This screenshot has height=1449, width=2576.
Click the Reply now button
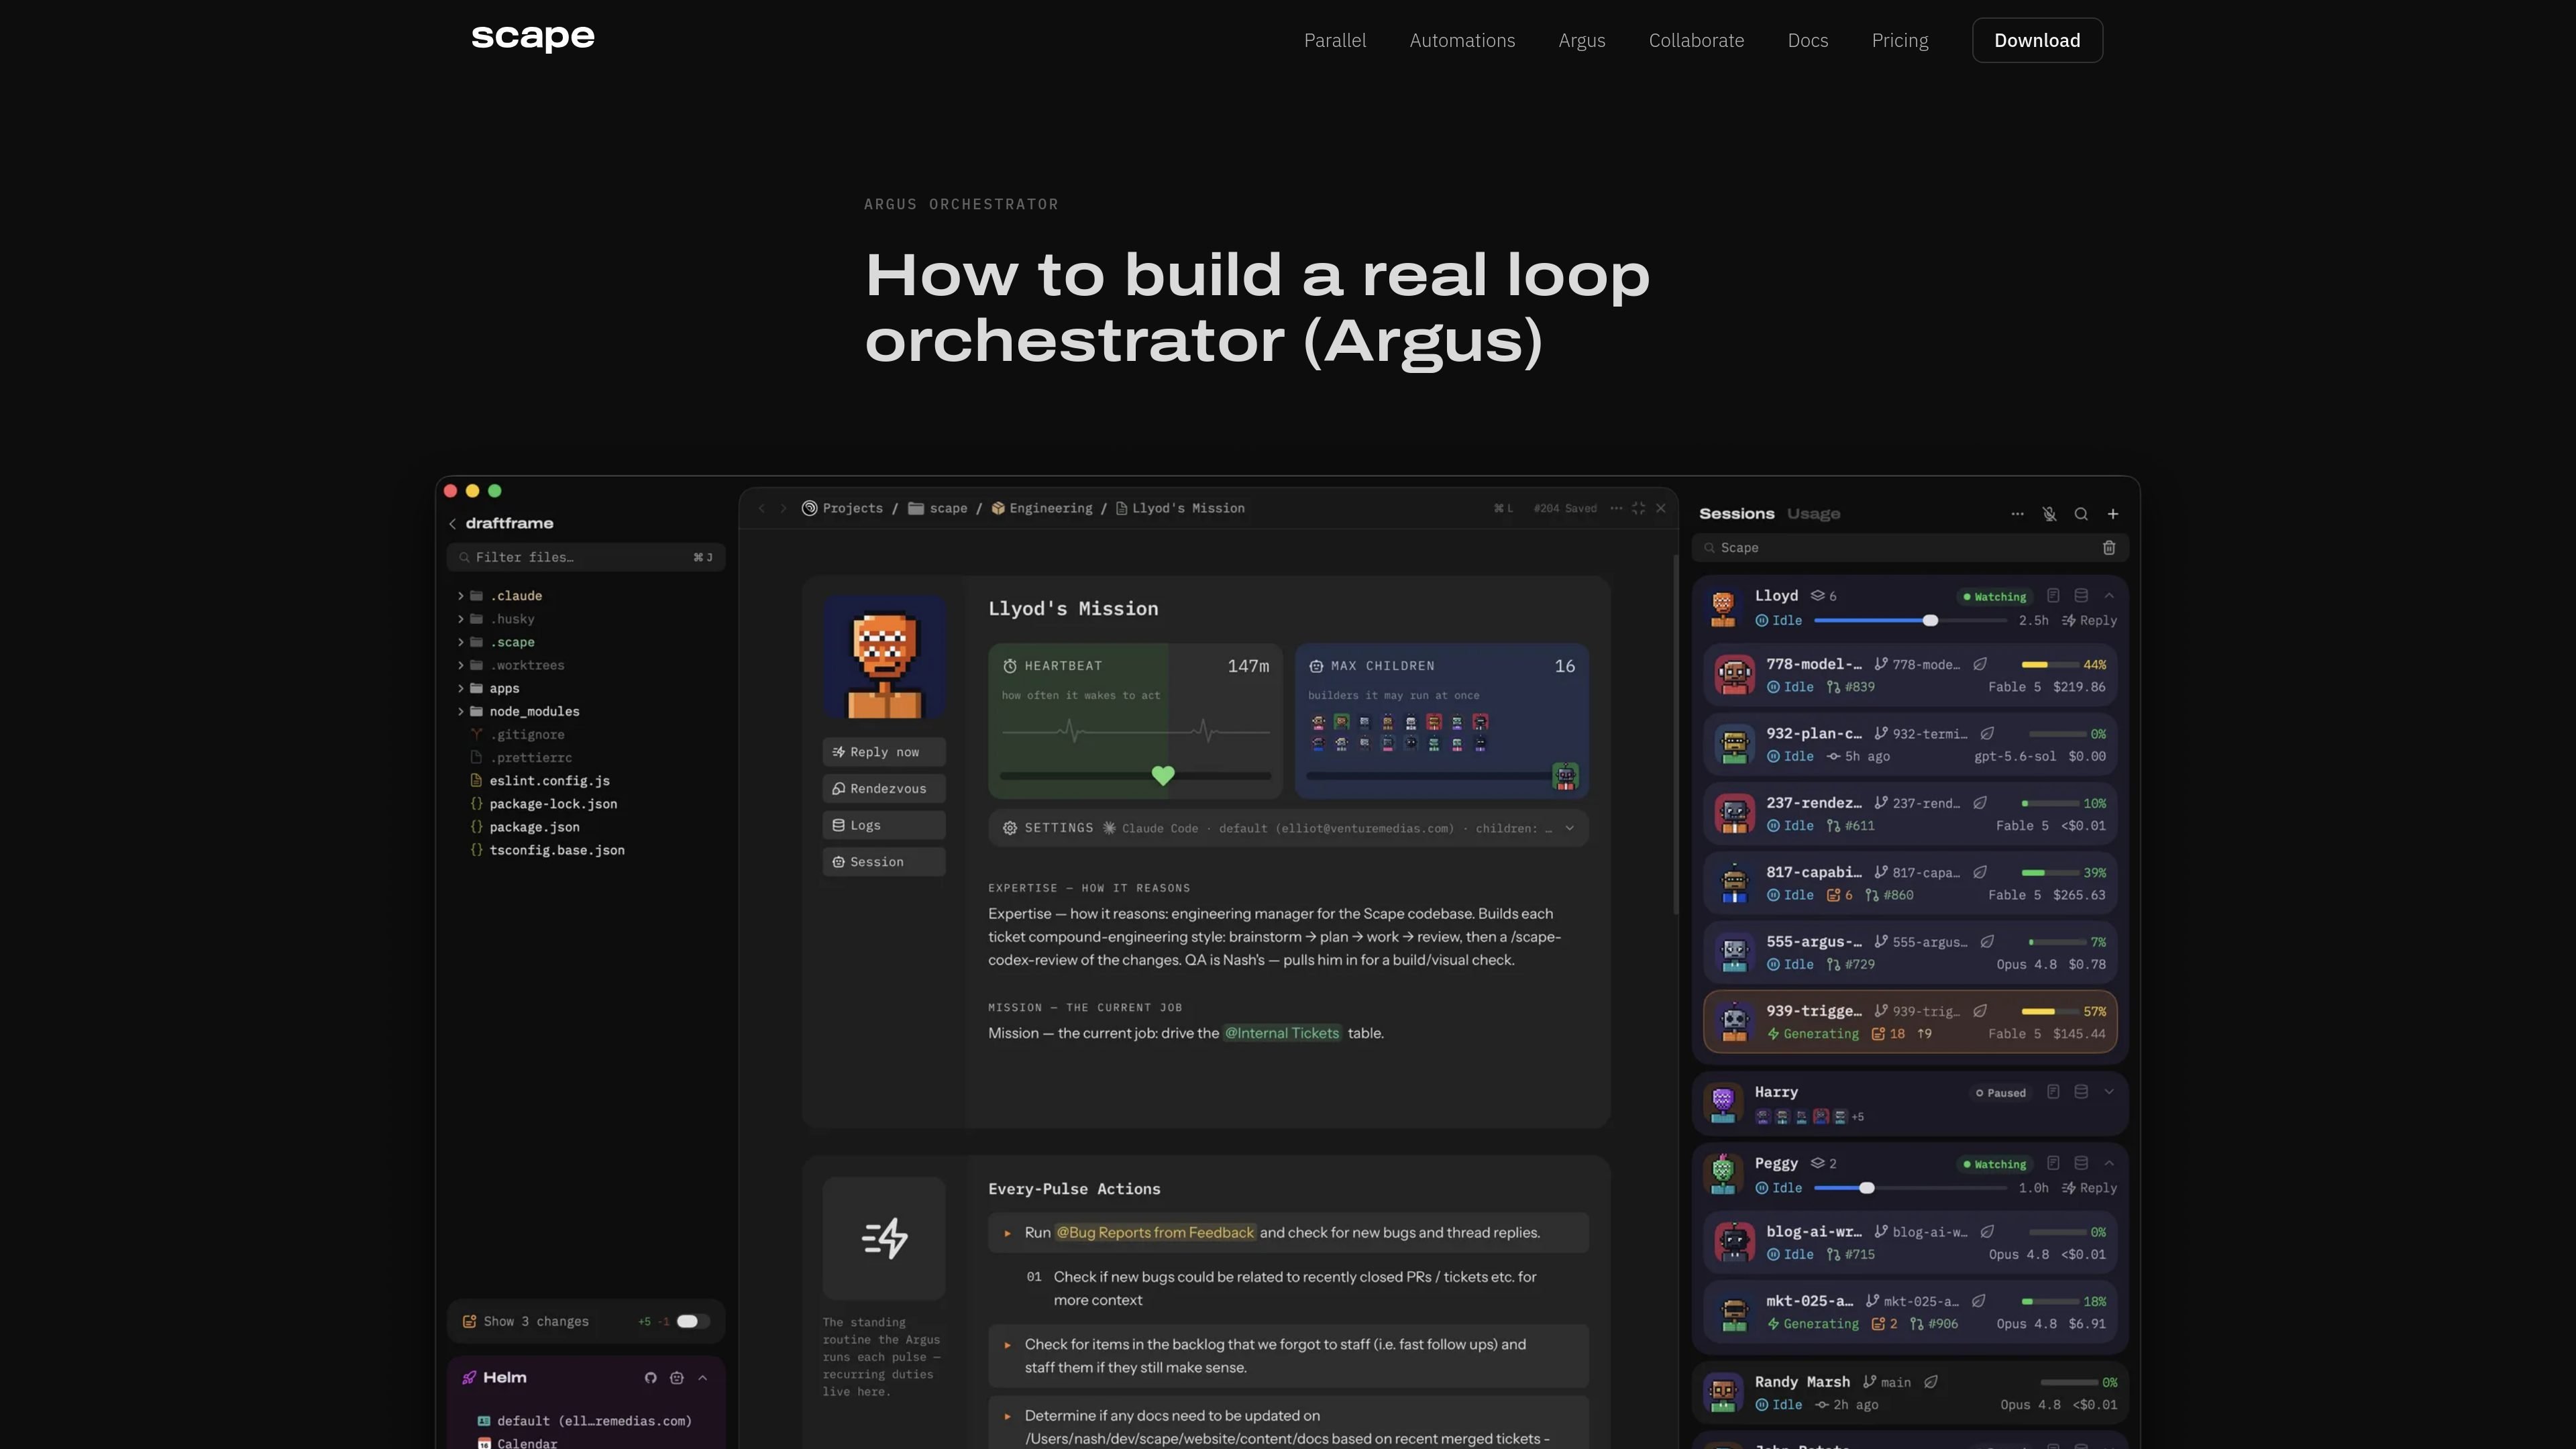[x=884, y=752]
